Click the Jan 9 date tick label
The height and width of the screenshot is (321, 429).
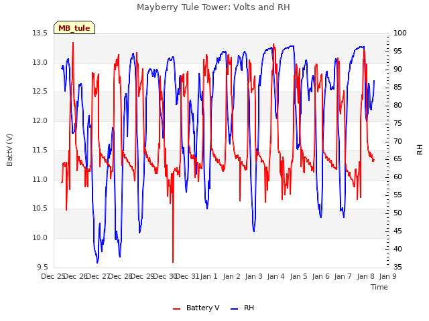click(388, 276)
